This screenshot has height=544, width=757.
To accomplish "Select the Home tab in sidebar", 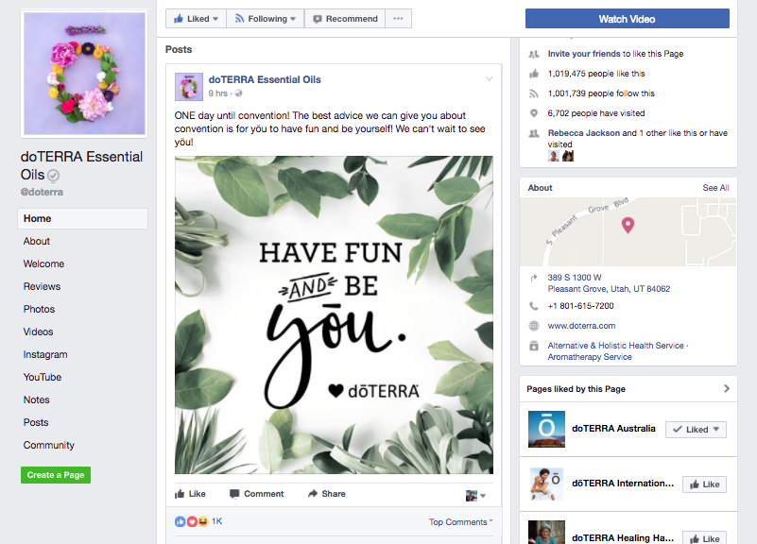I will (82, 218).
